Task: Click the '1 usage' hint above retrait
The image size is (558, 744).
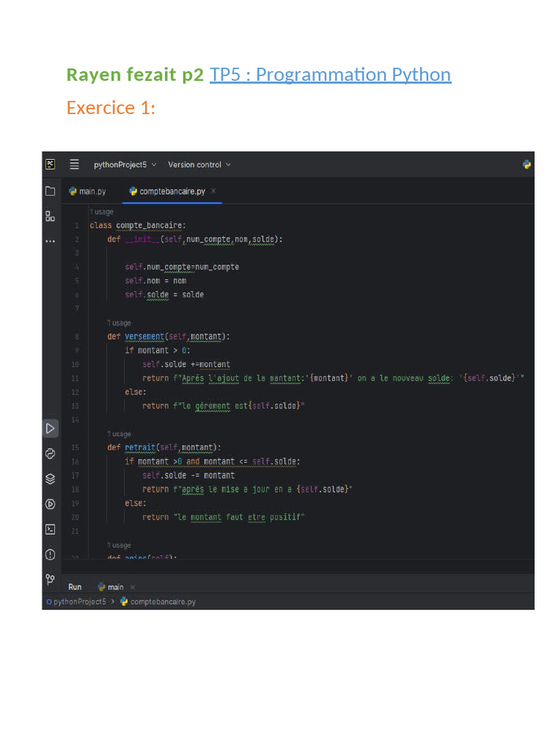Action: (119, 434)
